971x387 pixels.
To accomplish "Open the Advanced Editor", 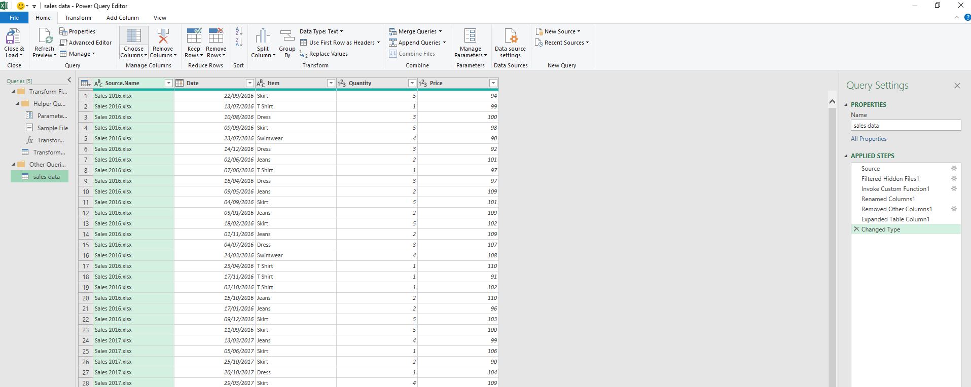I will 86,43.
